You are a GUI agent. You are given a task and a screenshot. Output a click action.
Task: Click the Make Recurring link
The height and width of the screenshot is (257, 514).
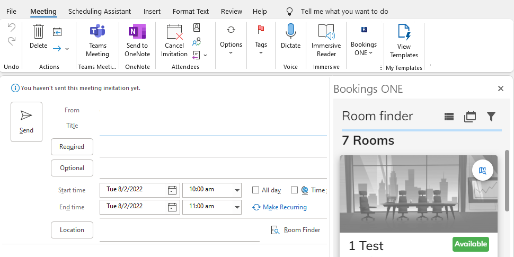(284, 207)
